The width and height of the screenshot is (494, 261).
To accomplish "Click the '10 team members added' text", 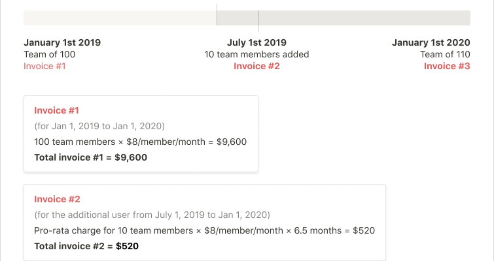I will coord(256,54).
